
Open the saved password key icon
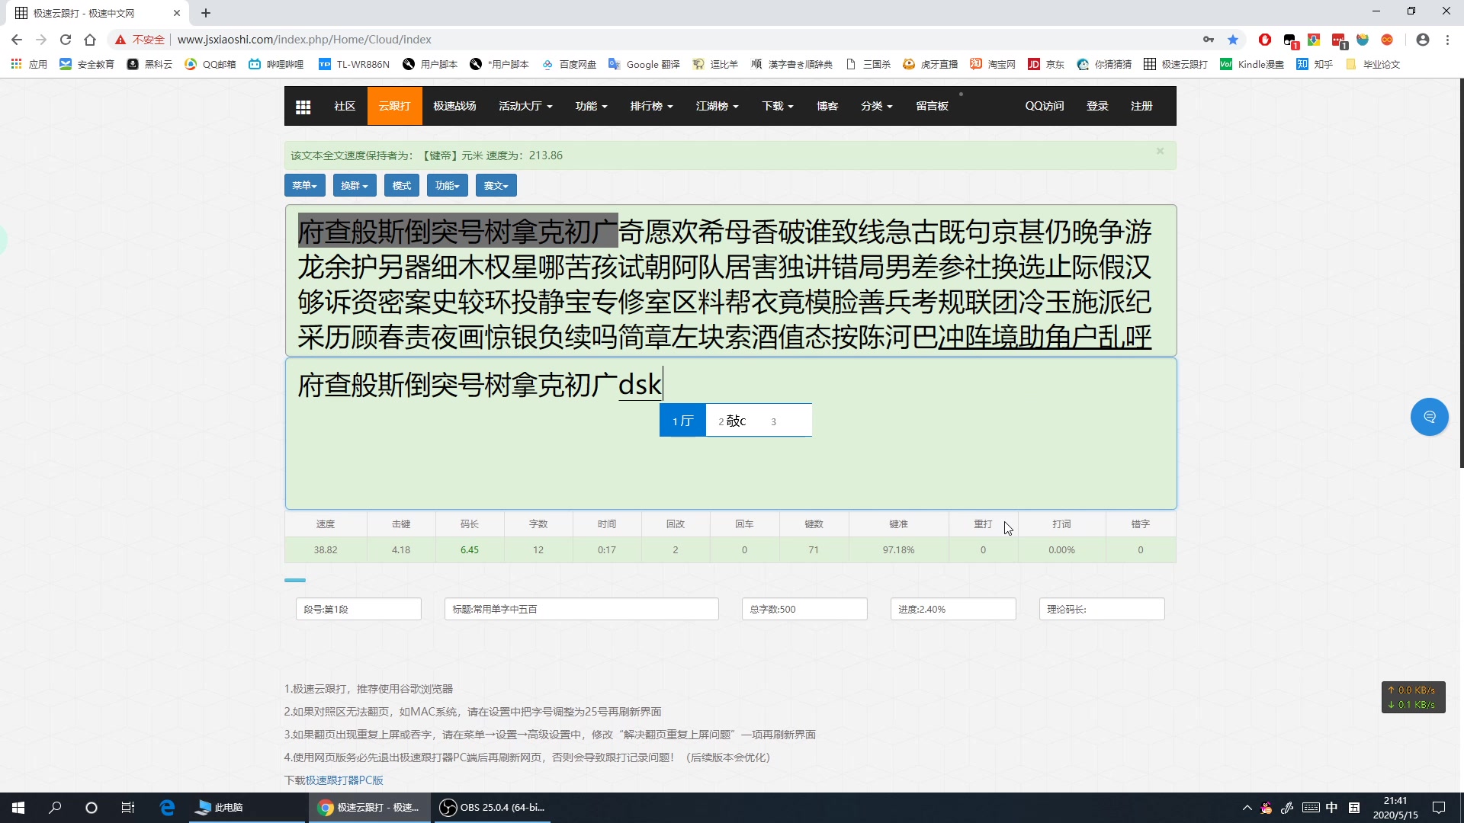1209,40
